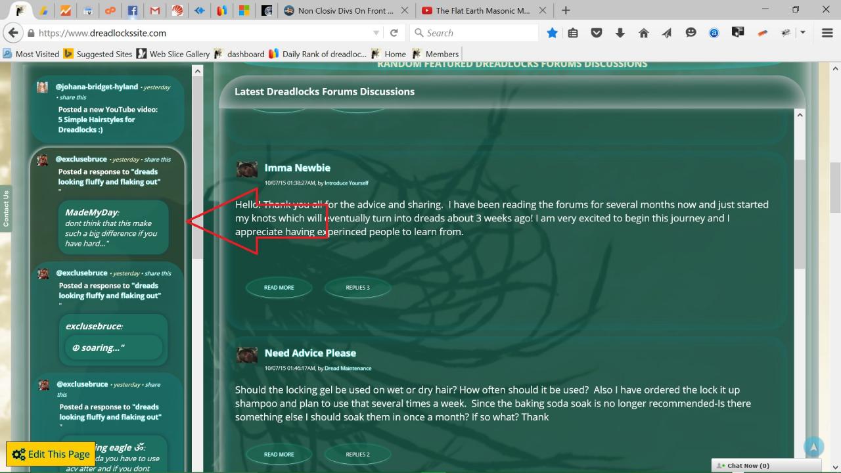841x473 pixels.
Task: Open the dashboard bookmark
Action: coord(239,54)
